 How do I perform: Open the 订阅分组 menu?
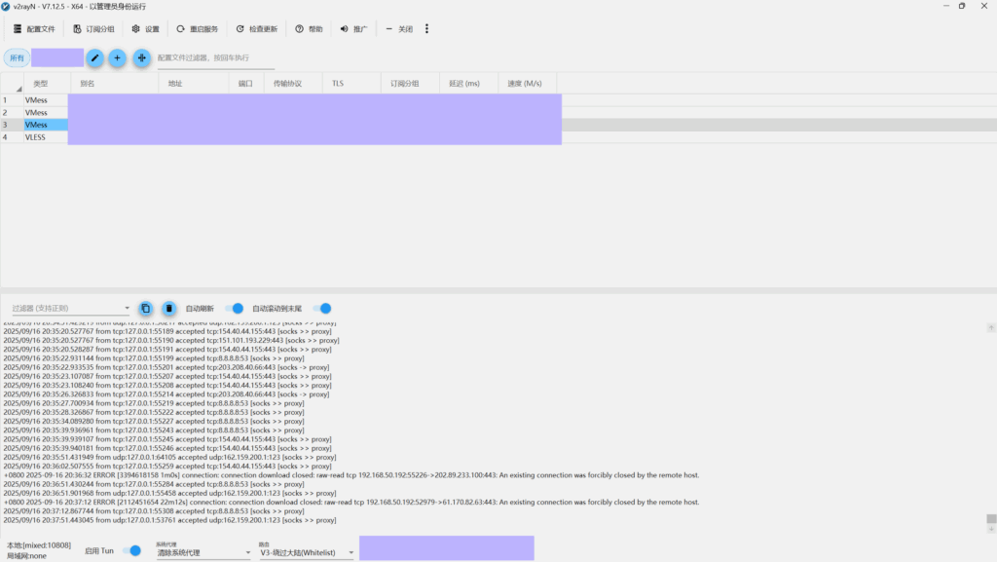coord(93,29)
